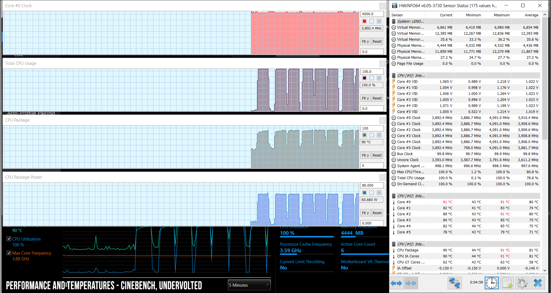Close the Core #0 Clock graph window
551x293 pixels.
[383, 6]
